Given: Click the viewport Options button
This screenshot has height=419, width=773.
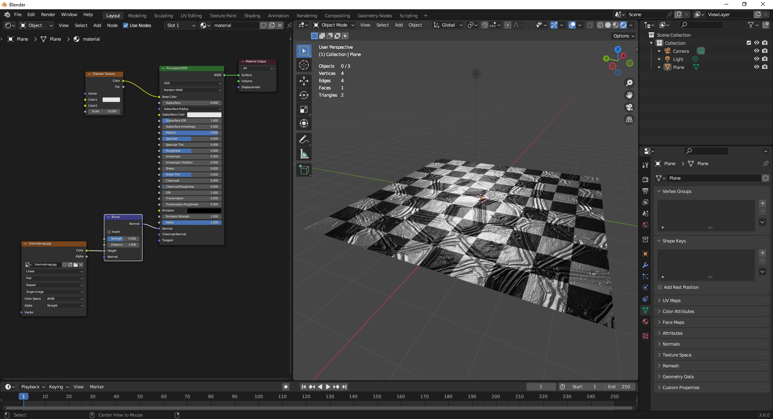Looking at the screenshot, I should pyautogui.click(x=623, y=36).
